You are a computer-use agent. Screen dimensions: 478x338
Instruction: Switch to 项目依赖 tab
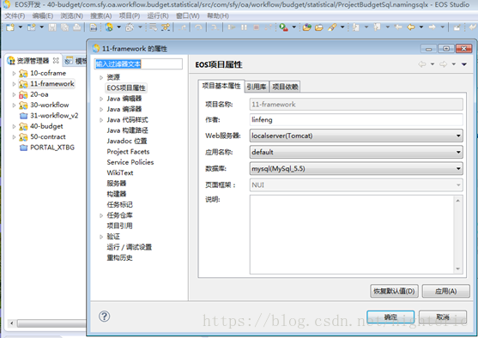tap(285, 87)
